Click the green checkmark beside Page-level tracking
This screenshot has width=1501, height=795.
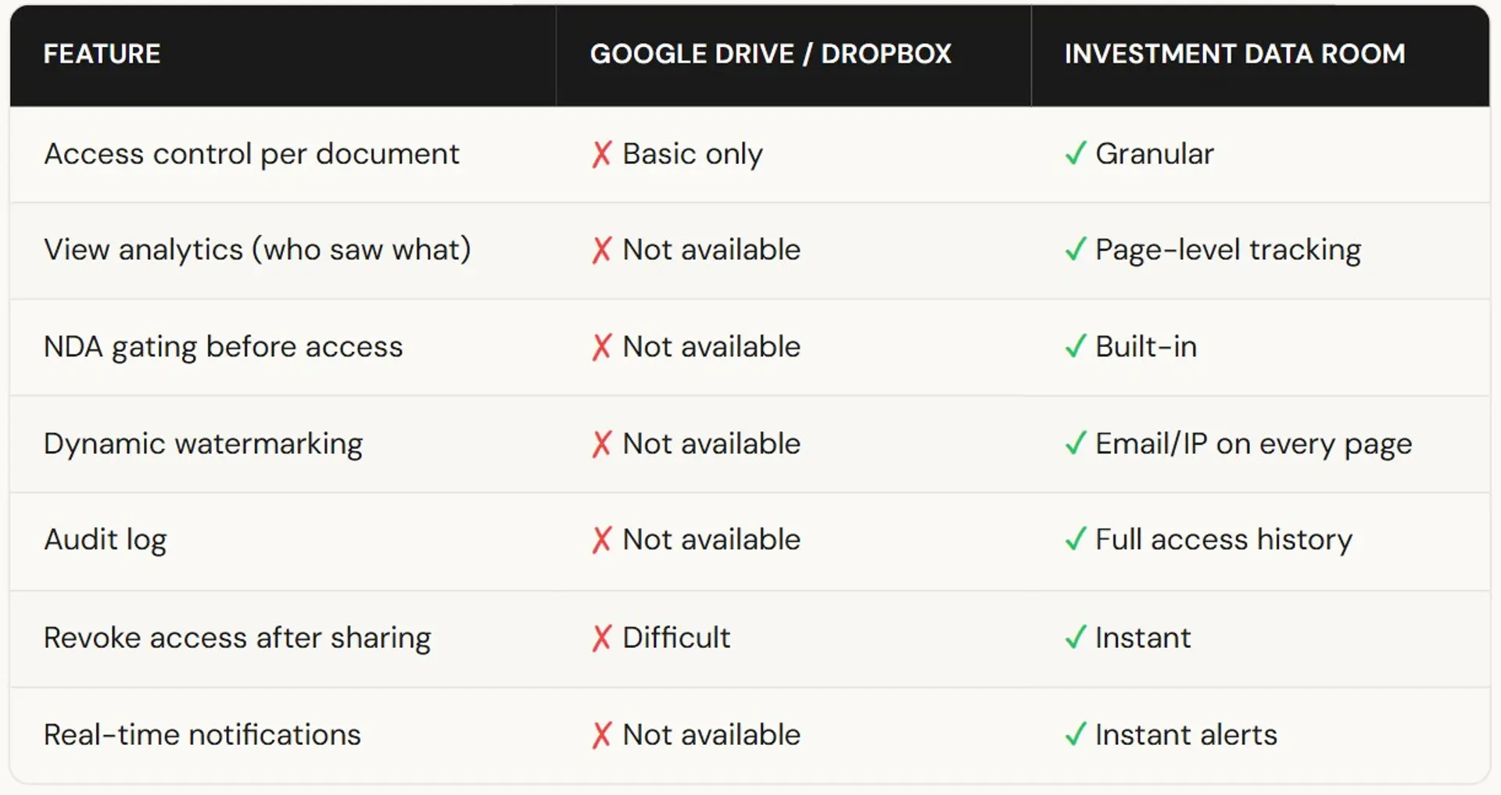pyautogui.click(x=1076, y=249)
